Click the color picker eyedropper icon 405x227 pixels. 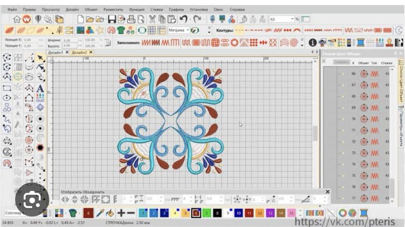click(100, 213)
